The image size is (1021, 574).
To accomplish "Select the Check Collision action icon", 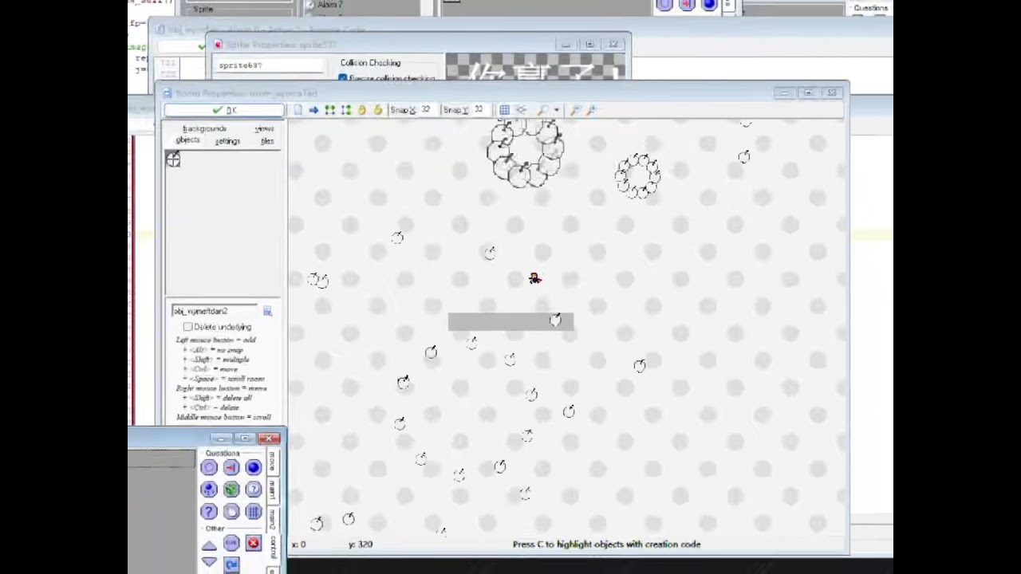I will (x=231, y=468).
